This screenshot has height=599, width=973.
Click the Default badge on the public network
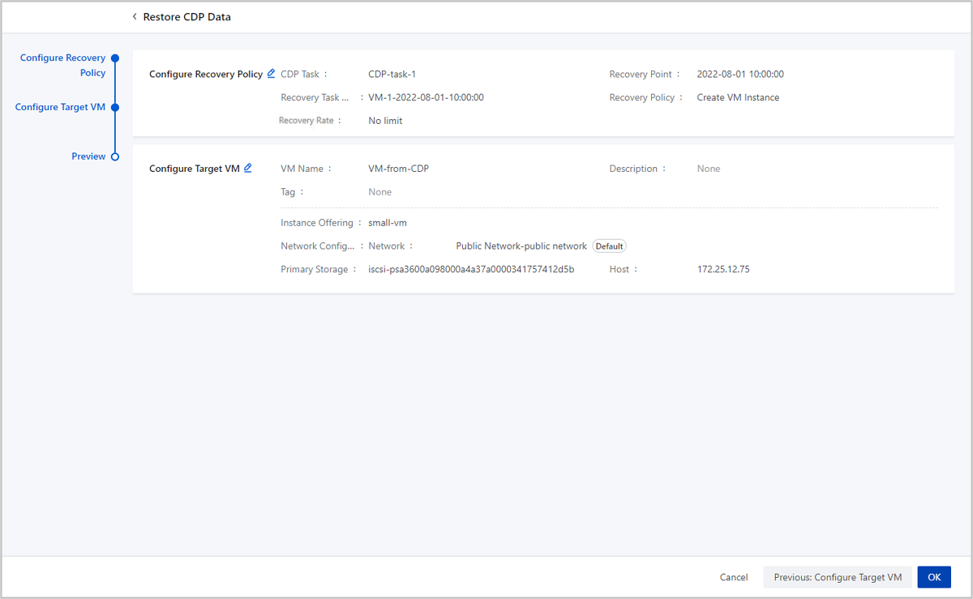click(x=609, y=246)
